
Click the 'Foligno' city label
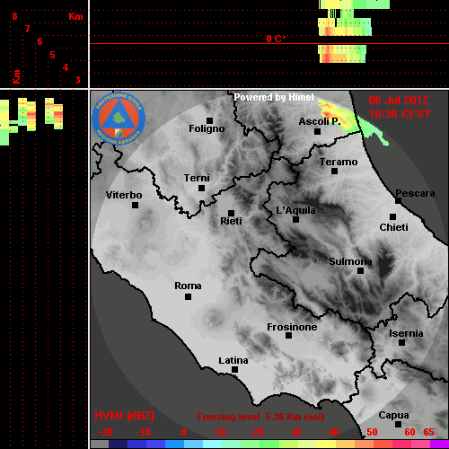[x=207, y=128]
